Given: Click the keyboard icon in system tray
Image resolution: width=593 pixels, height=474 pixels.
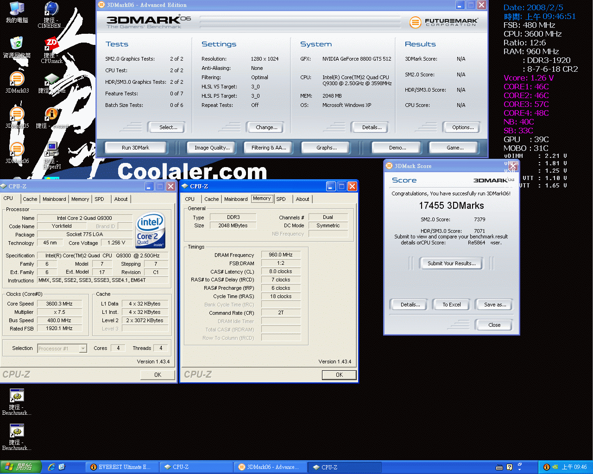Looking at the screenshot, I should tap(499, 467).
